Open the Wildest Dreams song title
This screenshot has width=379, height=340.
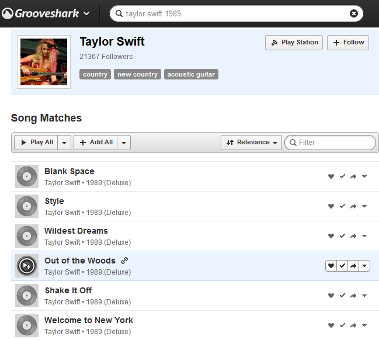(76, 231)
